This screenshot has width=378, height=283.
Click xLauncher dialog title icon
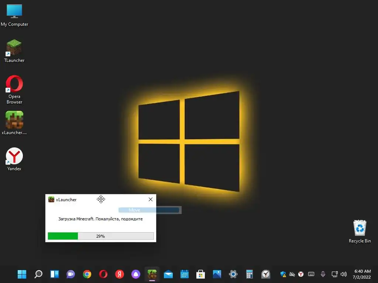(51, 199)
